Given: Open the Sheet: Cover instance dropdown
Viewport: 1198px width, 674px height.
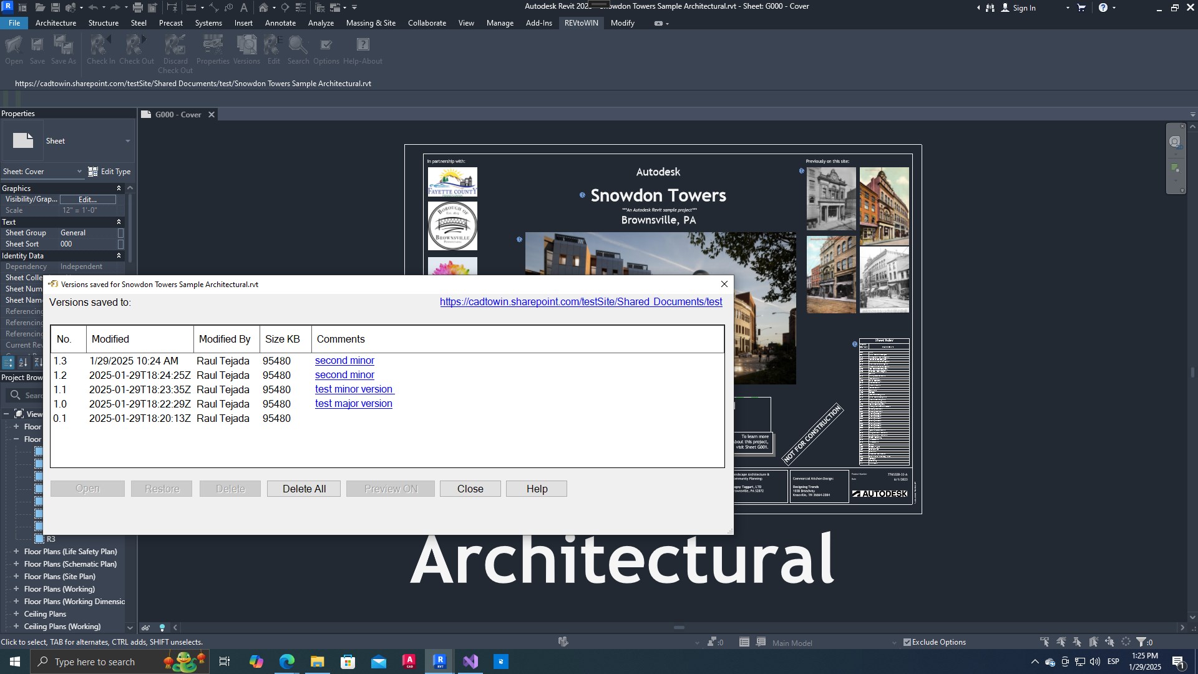Looking at the screenshot, I should (x=42, y=172).
